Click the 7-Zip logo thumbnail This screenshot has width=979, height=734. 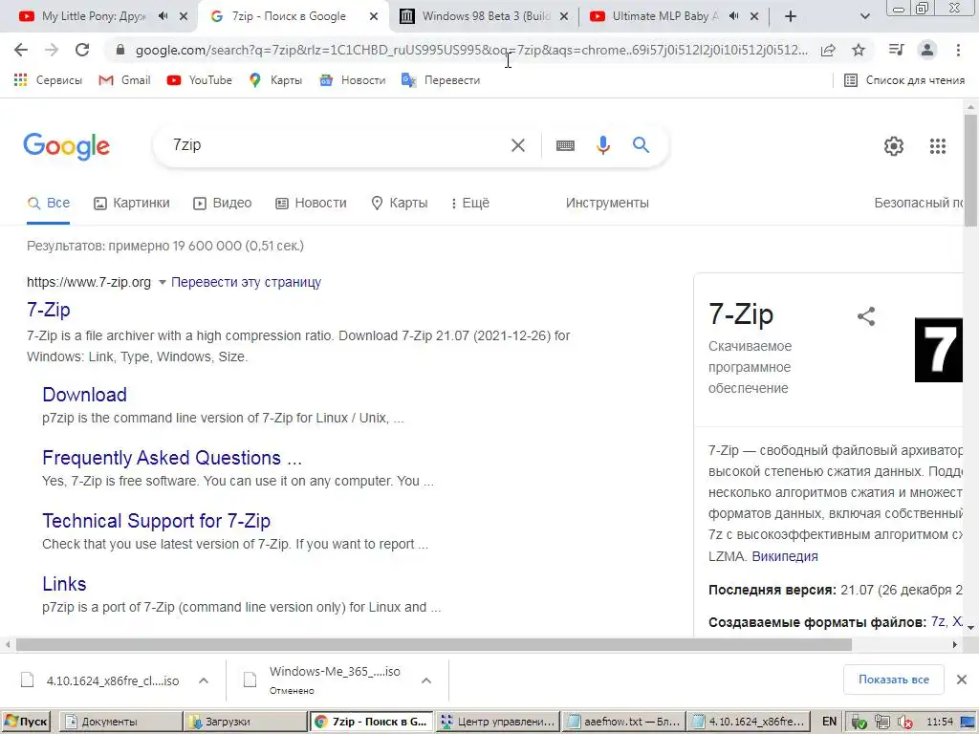[939, 350]
